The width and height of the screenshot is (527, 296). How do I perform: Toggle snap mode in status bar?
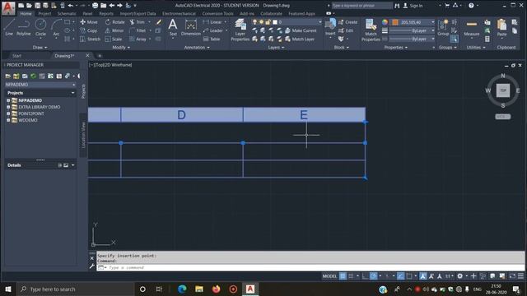352,276
